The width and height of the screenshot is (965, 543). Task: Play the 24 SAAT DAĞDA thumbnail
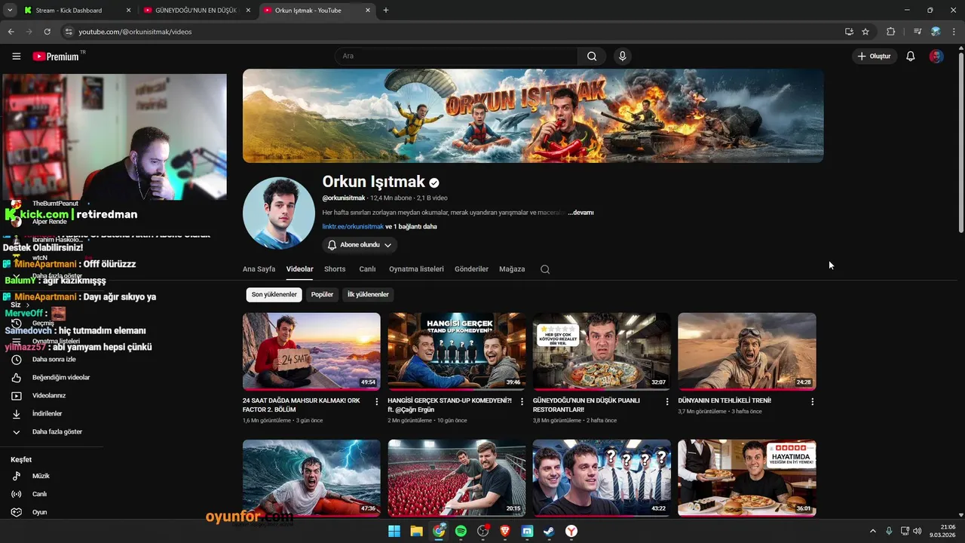click(311, 351)
